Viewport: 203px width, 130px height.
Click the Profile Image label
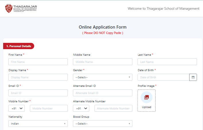point(146,86)
